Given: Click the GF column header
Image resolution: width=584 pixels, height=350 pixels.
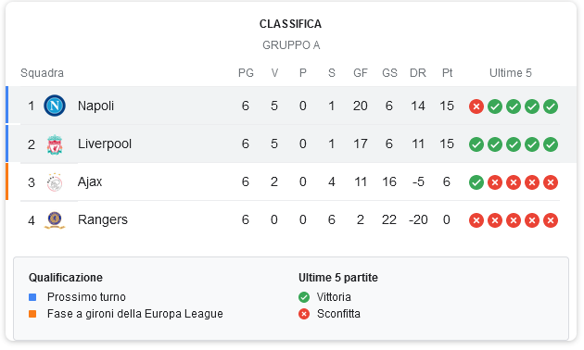Looking at the screenshot, I should point(361,73).
